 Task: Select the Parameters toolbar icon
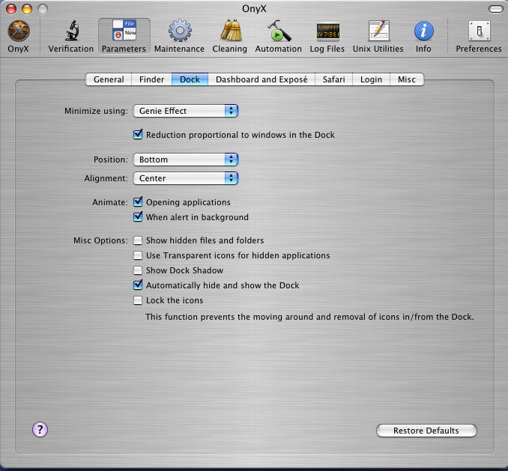coord(124,31)
